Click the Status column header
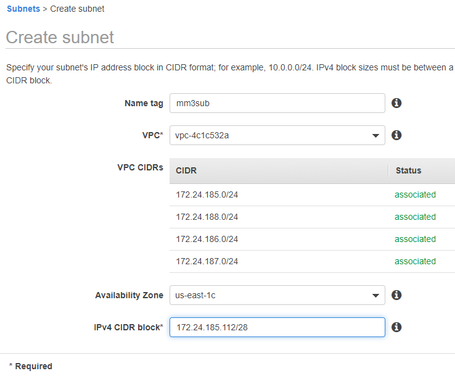The height and width of the screenshot is (376, 455). (x=408, y=170)
